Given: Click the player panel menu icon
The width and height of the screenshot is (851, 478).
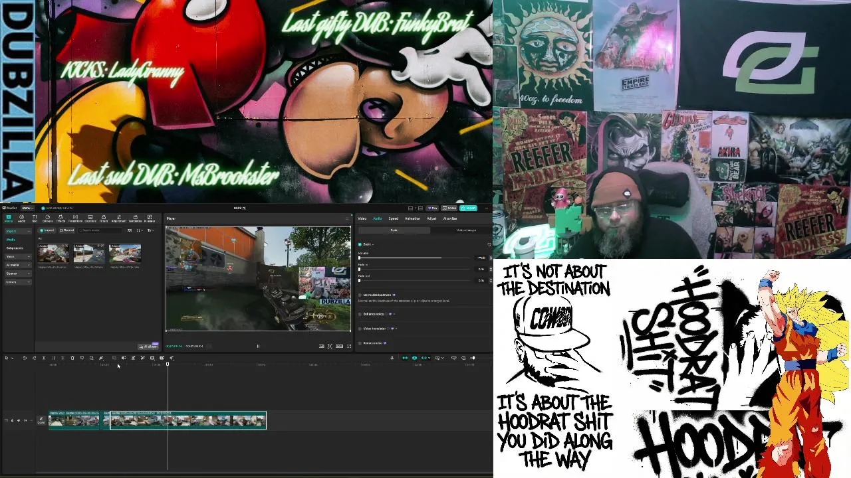Looking at the screenshot, I should pyautogui.click(x=347, y=218).
